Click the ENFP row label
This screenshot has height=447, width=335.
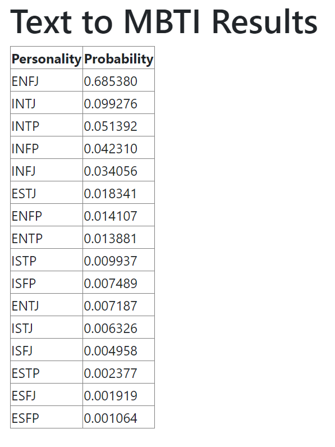pos(47,216)
